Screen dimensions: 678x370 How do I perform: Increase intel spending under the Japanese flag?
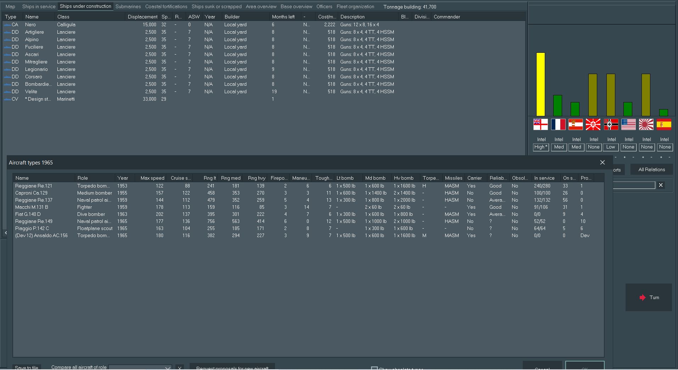643,157
